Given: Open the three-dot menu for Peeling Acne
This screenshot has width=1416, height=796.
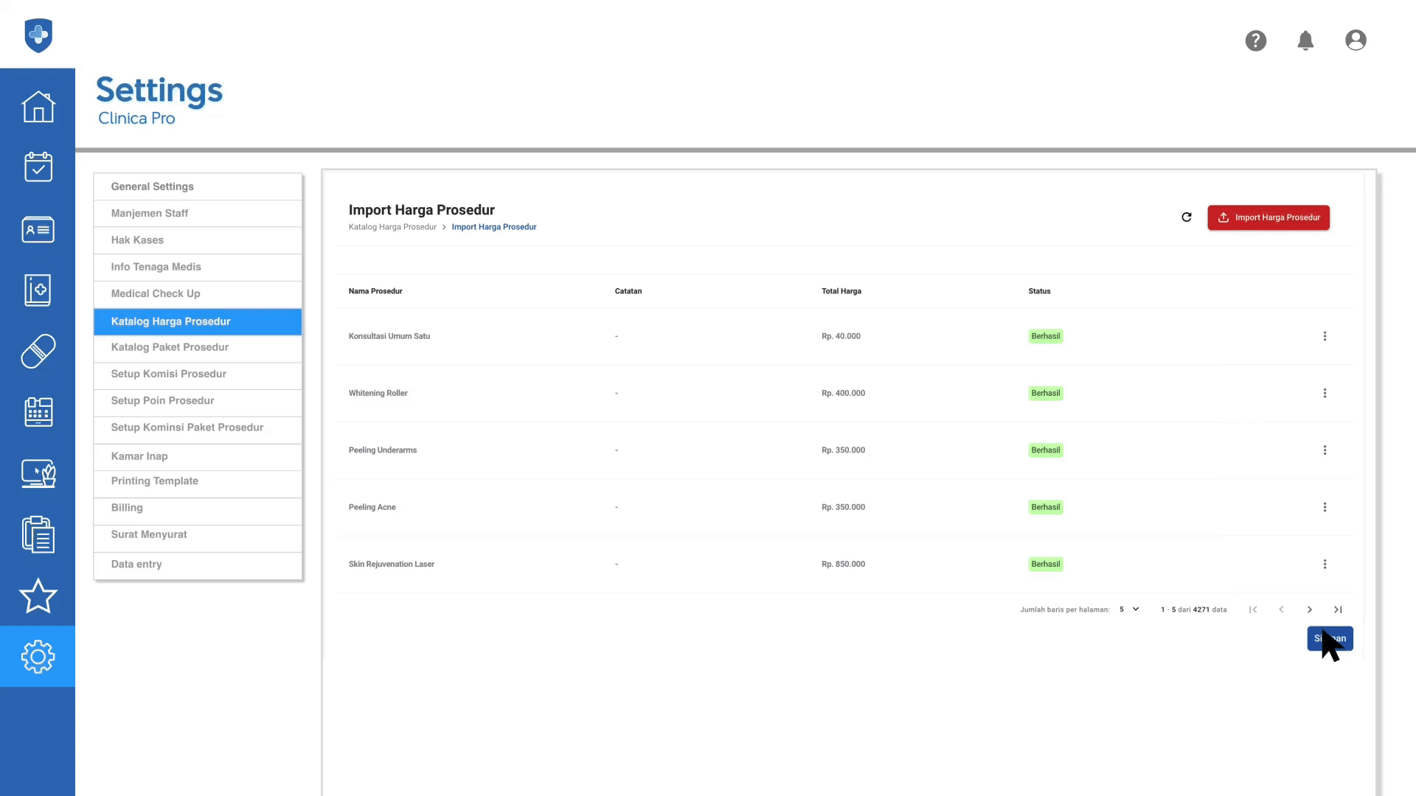Looking at the screenshot, I should click(x=1325, y=507).
